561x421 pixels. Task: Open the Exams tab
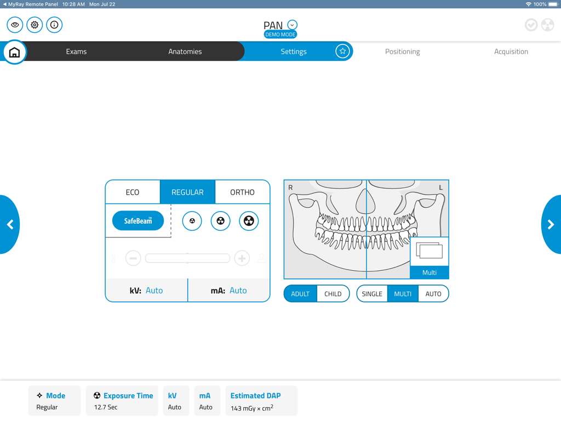tap(76, 51)
